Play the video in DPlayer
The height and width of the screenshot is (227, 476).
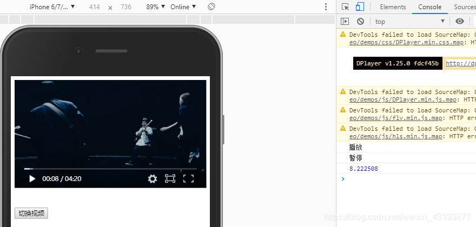coord(32,179)
